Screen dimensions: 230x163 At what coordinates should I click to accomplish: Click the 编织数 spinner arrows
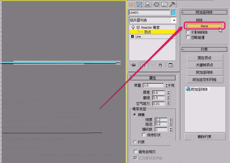[x=171, y=130]
